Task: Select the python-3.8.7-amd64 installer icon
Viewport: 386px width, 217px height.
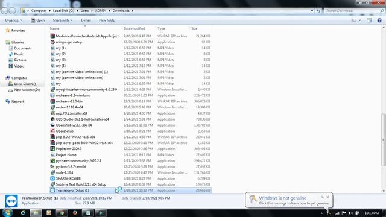Action: click(x=52, y=166)
